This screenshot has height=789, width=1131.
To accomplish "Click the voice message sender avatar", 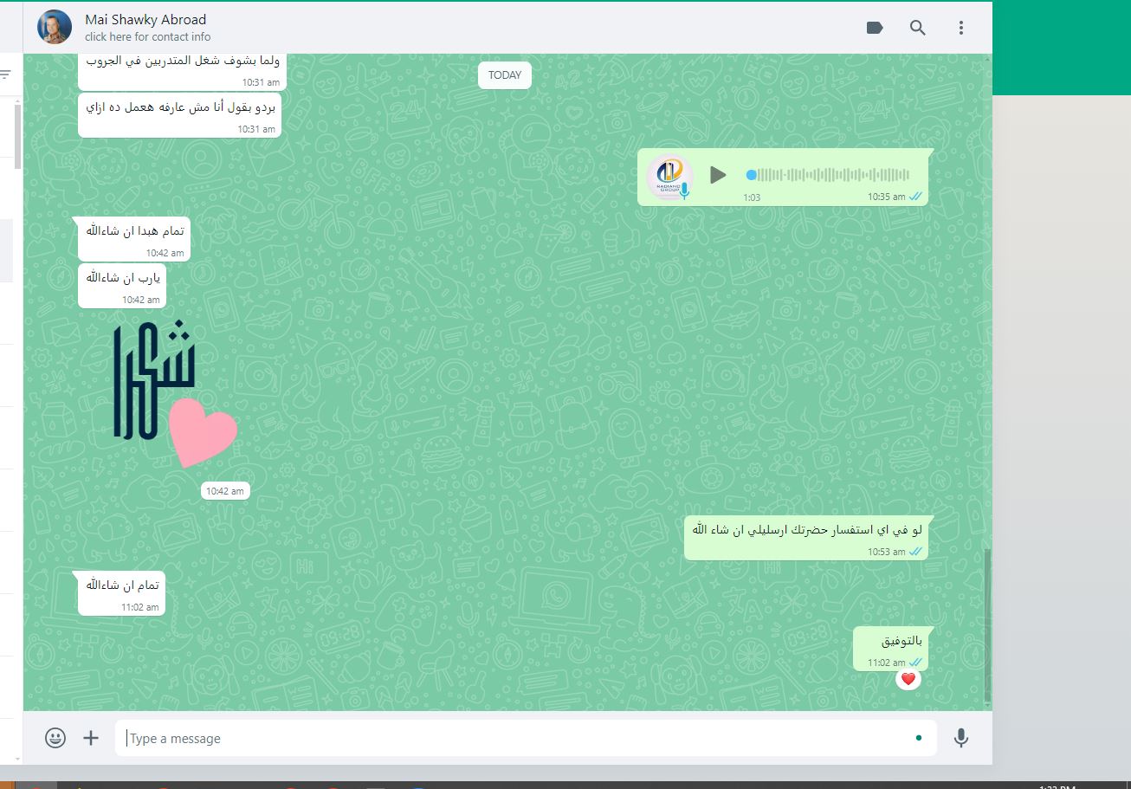I will [x=669, y=177].
